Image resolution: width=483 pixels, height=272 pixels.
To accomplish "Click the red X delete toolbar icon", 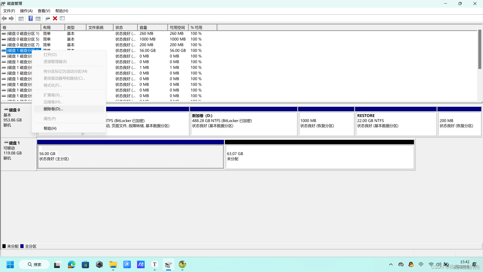I will tap(55, 18).
